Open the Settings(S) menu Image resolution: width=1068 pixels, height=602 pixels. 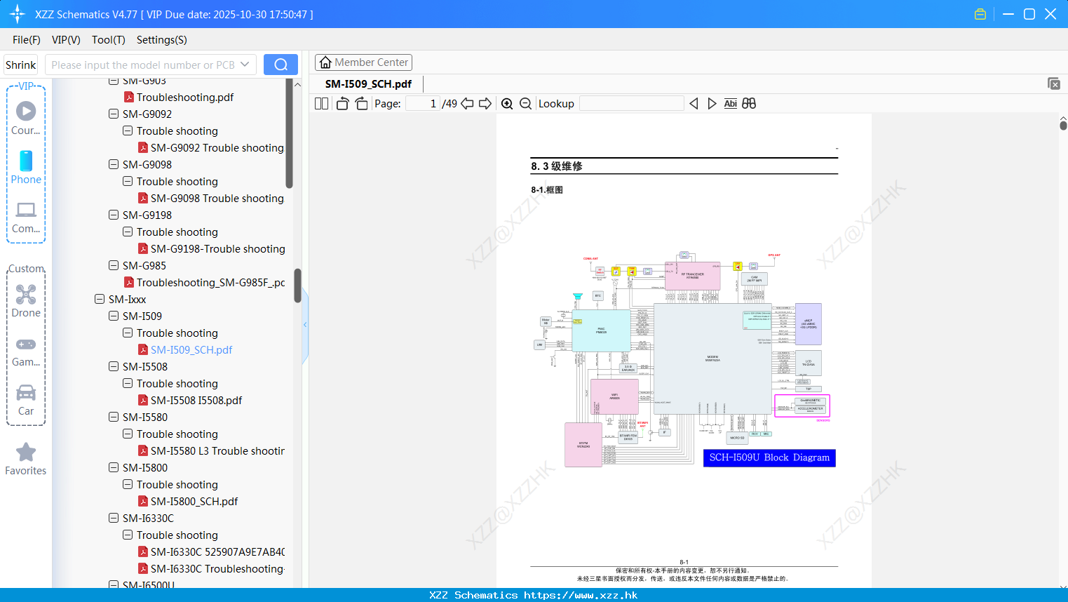(x=162, y=39)
